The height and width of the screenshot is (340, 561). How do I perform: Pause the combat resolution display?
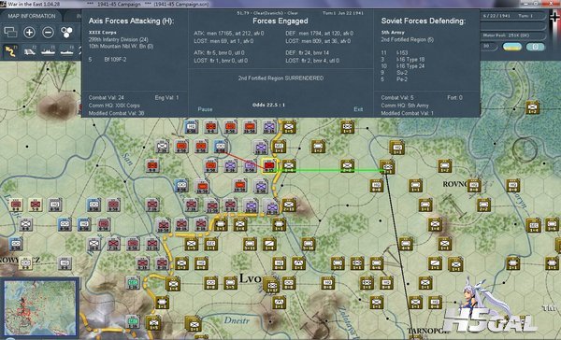pyautogui.click(x=205, y=109)
